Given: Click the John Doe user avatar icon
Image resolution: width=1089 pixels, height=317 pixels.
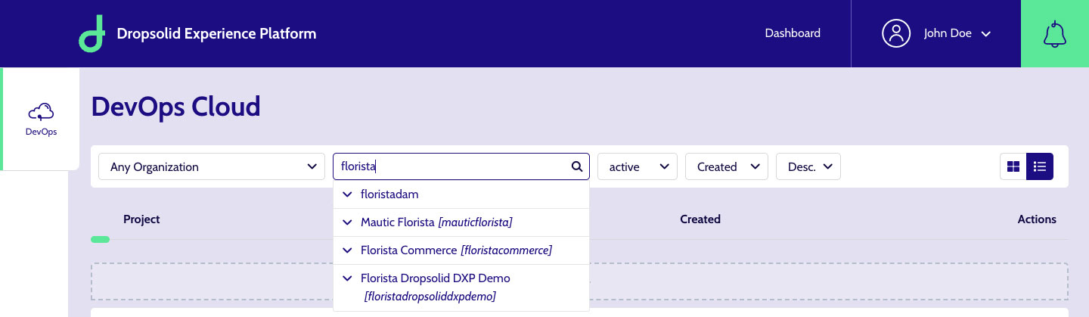Looking at the screenshot, I should pos(896,33).
